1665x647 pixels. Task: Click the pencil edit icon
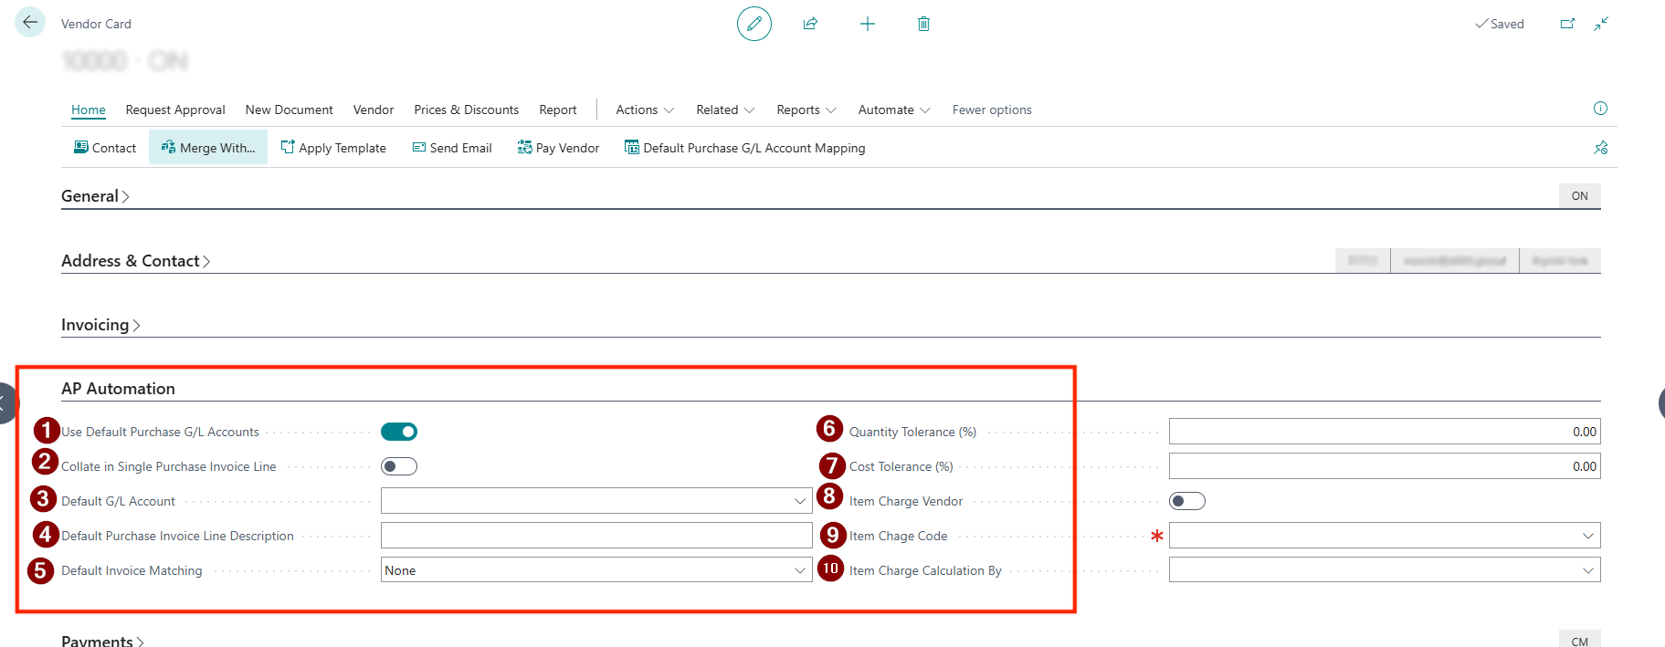tap(753, 24)
